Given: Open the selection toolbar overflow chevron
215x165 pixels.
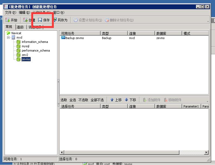Looking at the screenshot, I should [x=207, y=101].
